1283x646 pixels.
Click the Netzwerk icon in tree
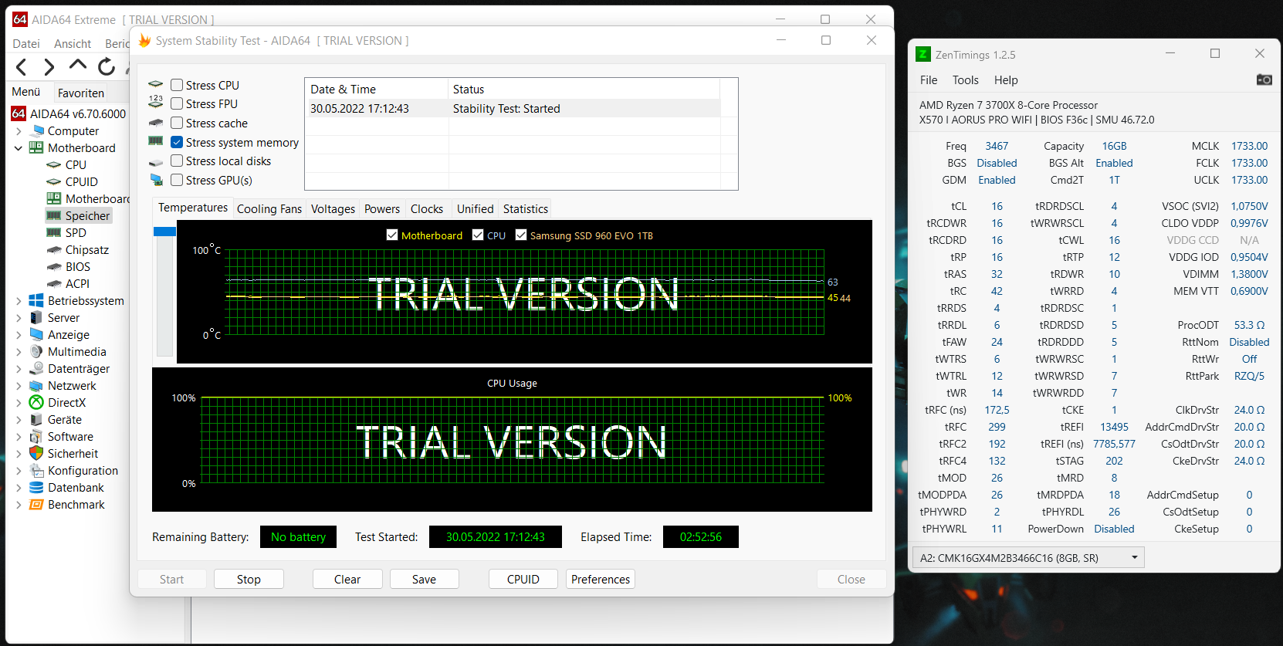(x=36, y=385)
